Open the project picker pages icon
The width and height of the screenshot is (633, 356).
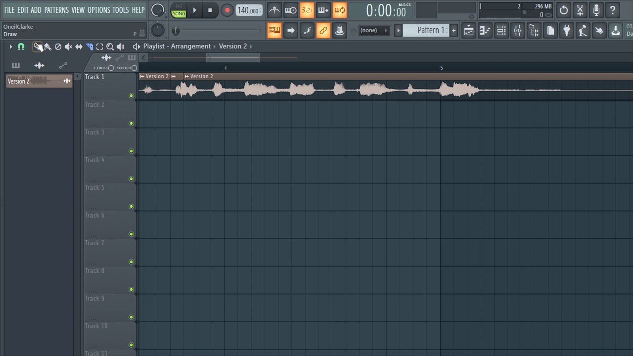[550, 31]
